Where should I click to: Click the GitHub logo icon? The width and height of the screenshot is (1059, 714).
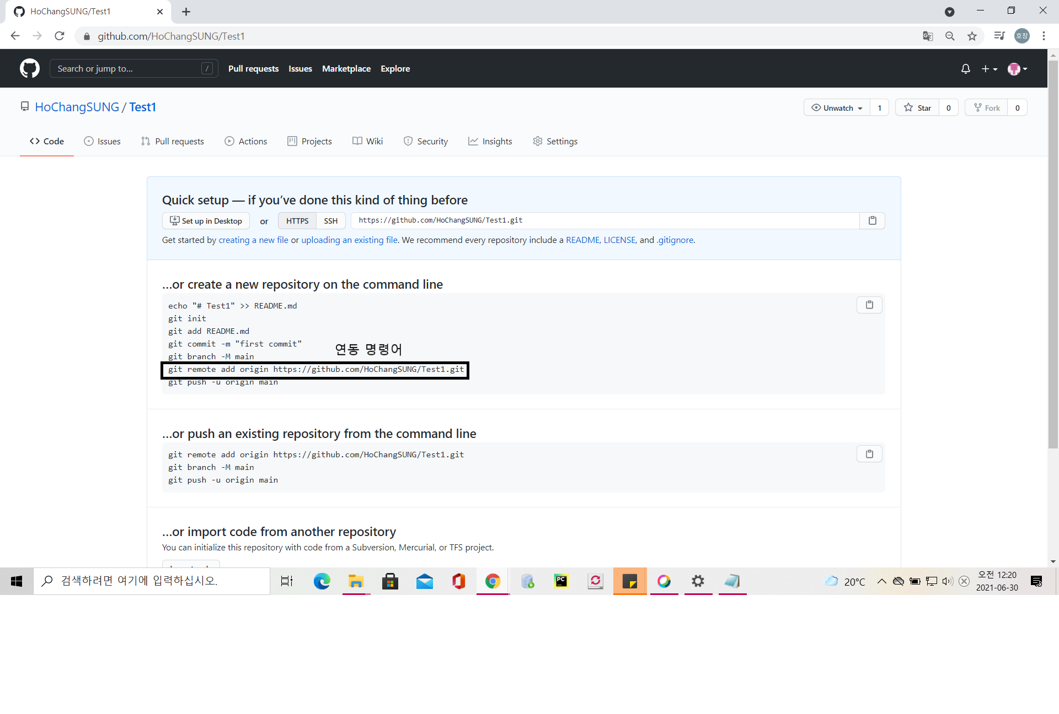(x=29, y=68)
